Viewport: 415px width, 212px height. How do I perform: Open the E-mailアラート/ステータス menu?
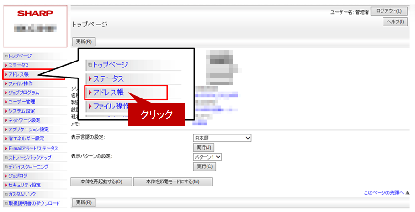33,148
